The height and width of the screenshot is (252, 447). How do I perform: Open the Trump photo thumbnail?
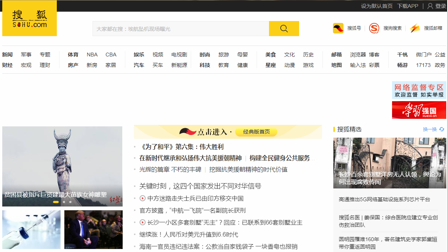pos(94,229)
